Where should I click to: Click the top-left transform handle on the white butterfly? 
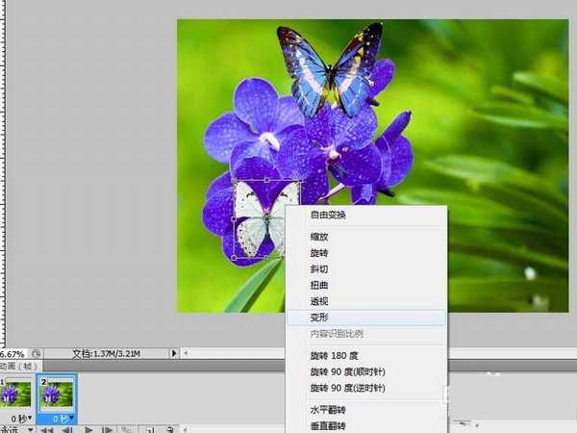point(236,182)
